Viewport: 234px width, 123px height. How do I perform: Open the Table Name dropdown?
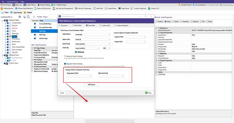93,35
